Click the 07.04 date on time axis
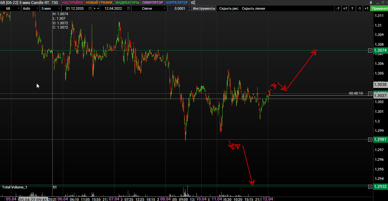This screenshot has width=388, height=201. pyautogui.click(x=114, y=199)
